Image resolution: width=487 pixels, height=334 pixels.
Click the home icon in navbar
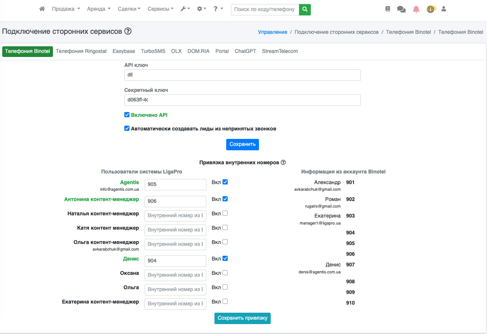tap(42, 9)
